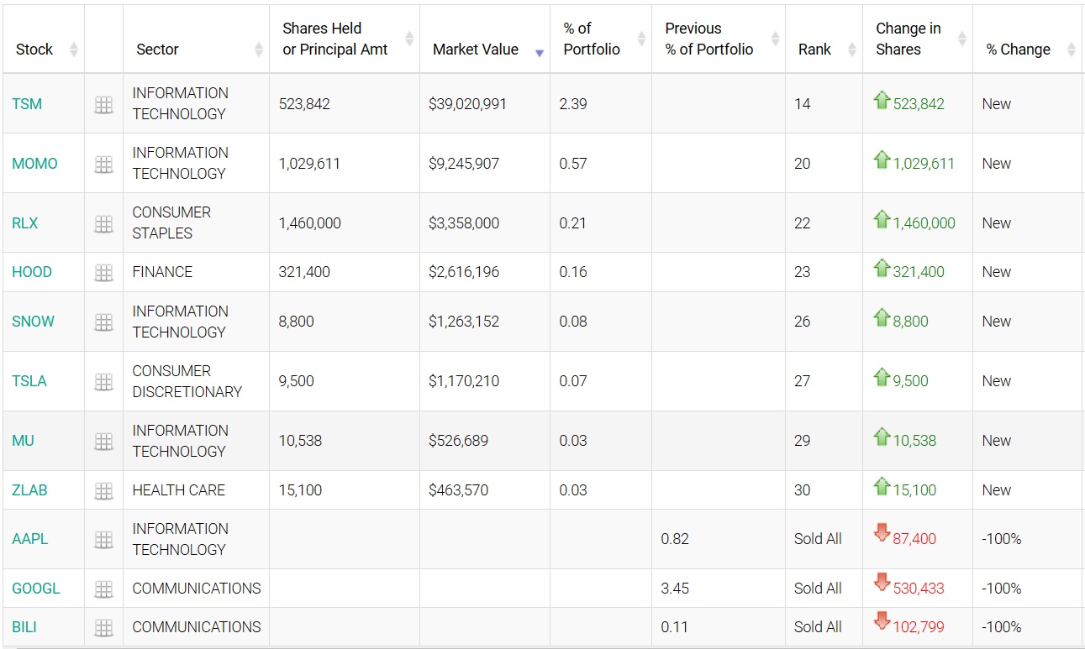Viewport: 1085px width, 649px height.
Task: Open the BILI ticker link
Action: click(24, 627)
